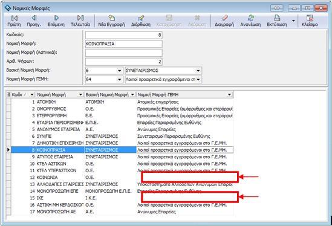Sort by the Βασική Νομική Μορφή column header
Image resolution: width=332 pixels, height=226 pixels.
107,95
